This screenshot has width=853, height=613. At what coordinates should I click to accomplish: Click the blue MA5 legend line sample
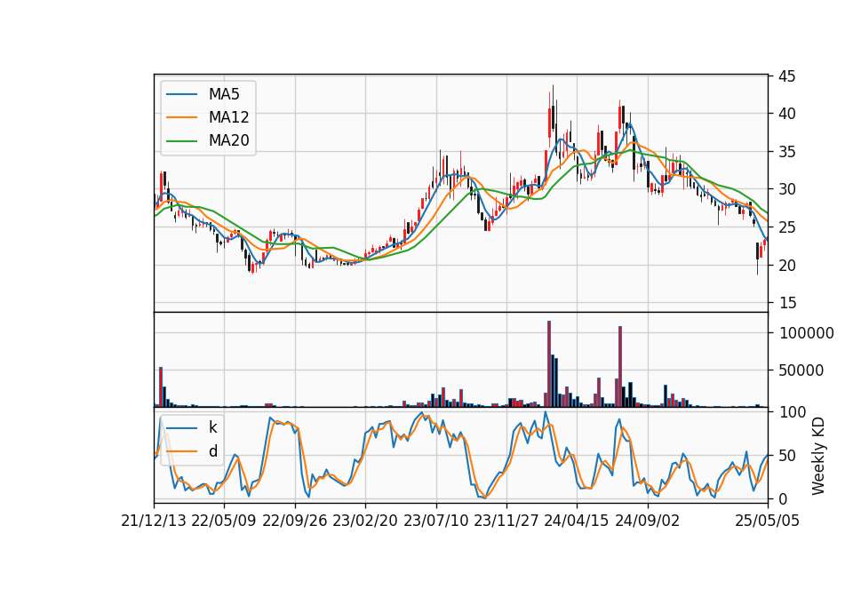(181, 94)
